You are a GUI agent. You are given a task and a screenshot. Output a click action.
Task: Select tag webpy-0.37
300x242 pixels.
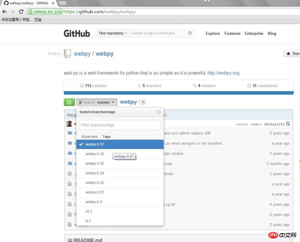coord(120,144)
